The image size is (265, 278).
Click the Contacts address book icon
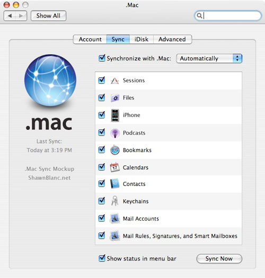(x=114, y=184)
